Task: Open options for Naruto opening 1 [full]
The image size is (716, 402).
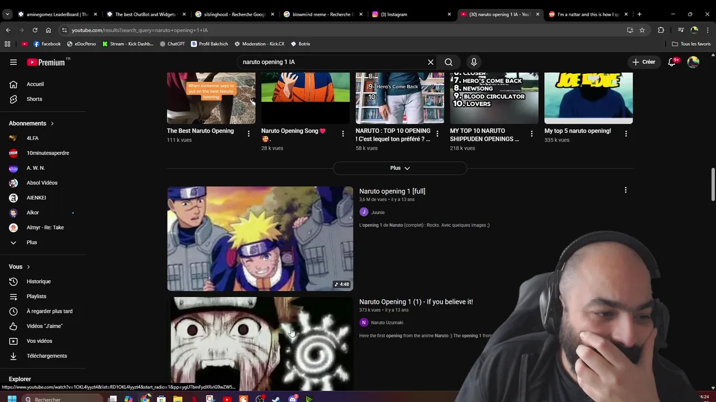Action: 625,190
